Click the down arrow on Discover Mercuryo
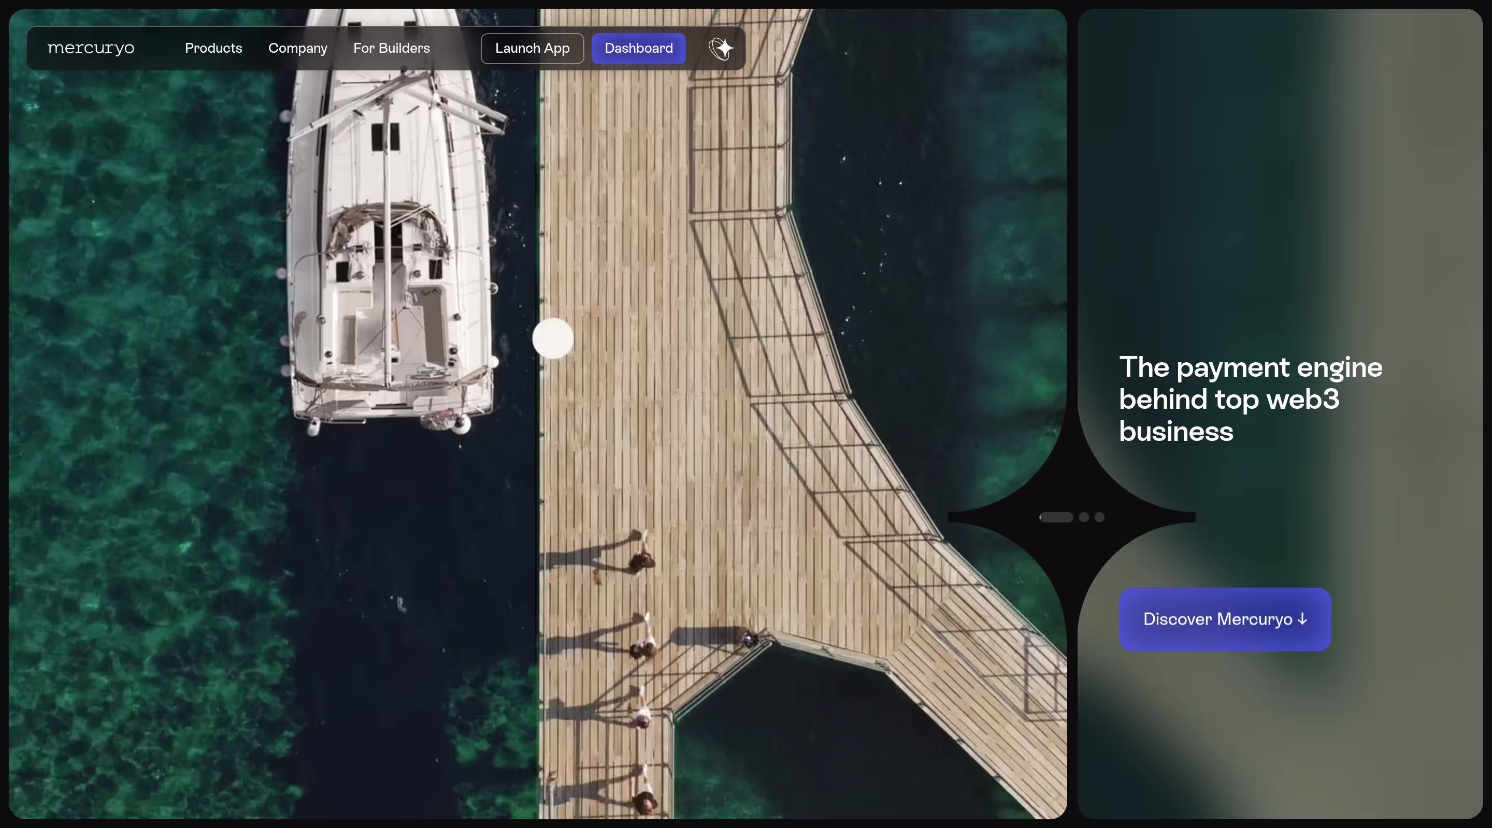Screen dimensions: 1492x828 click(x=1302, y=619)
